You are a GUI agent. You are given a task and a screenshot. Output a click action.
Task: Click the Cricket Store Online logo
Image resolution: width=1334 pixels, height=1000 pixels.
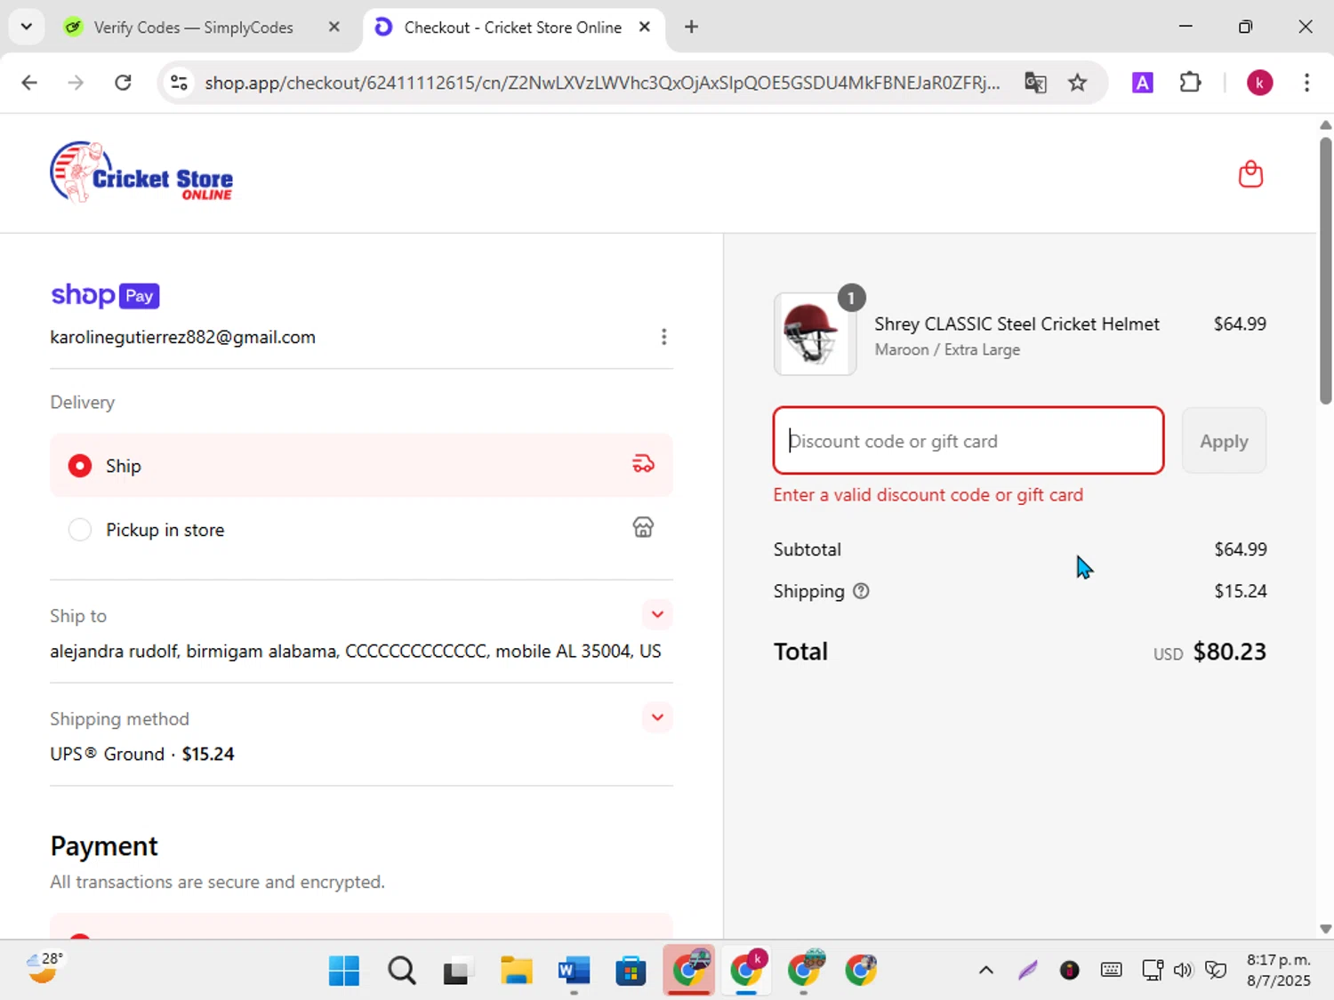point(141,172)
